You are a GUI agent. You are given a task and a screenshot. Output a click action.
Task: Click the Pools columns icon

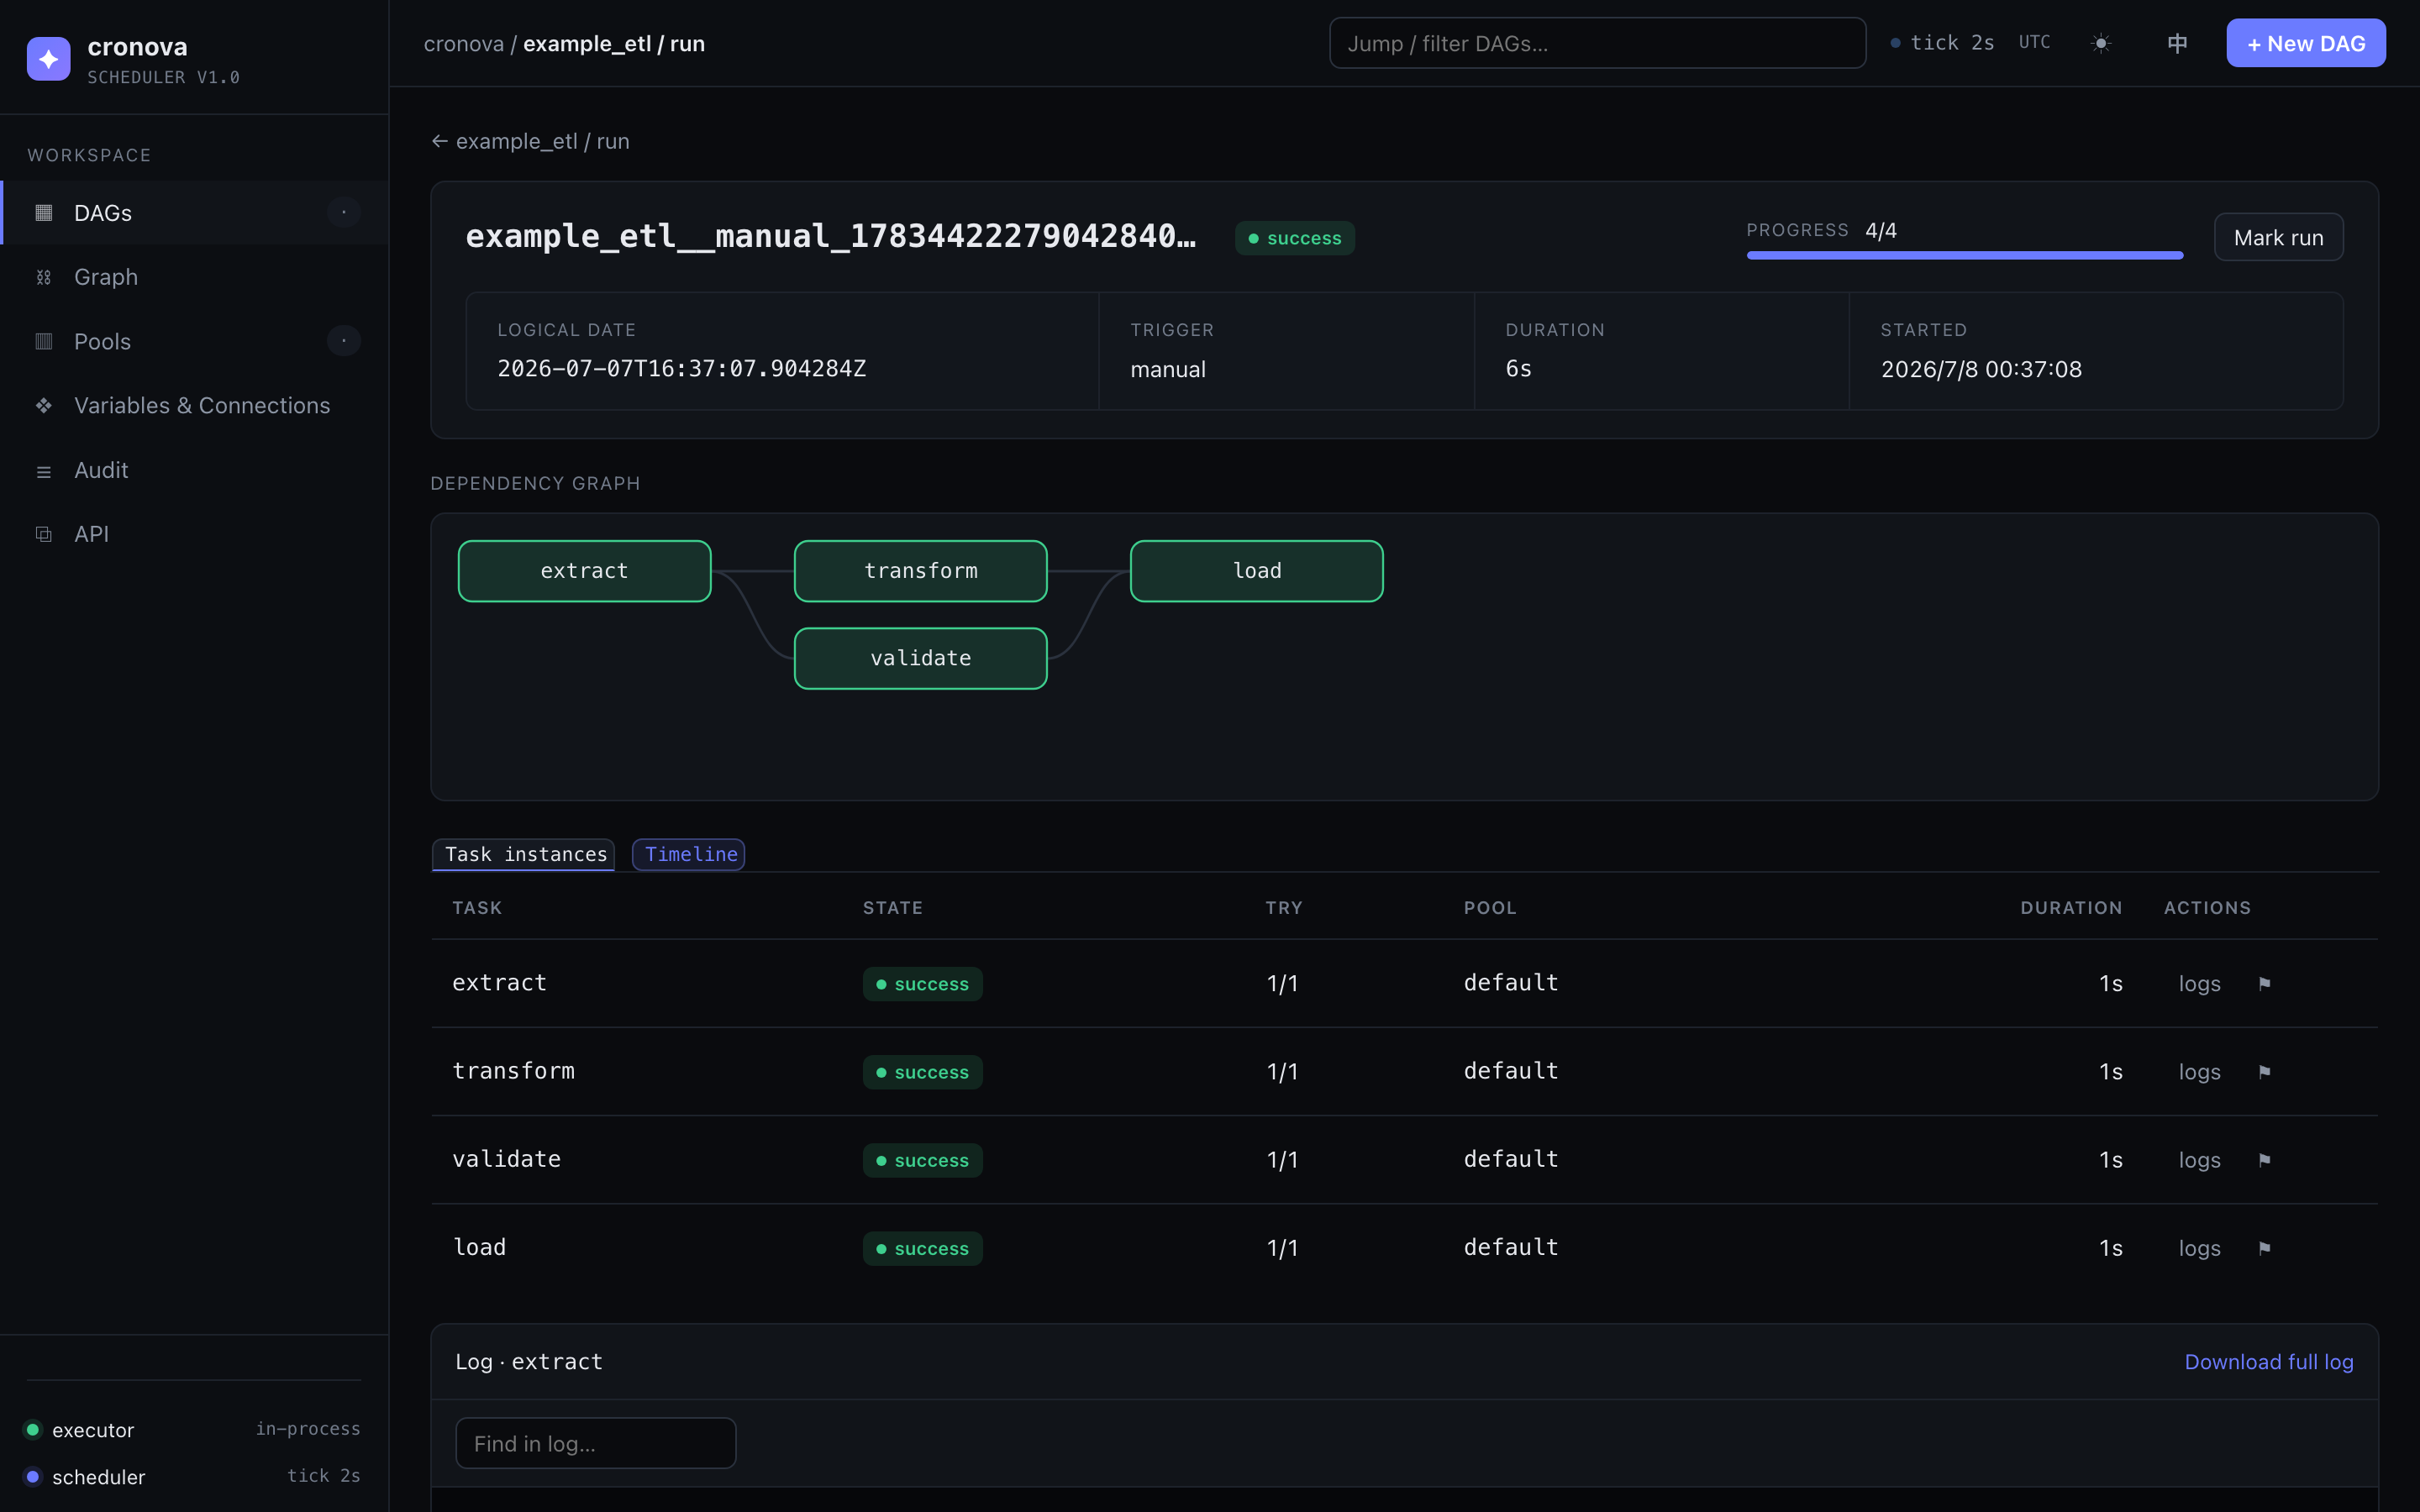tap(44, 341)
